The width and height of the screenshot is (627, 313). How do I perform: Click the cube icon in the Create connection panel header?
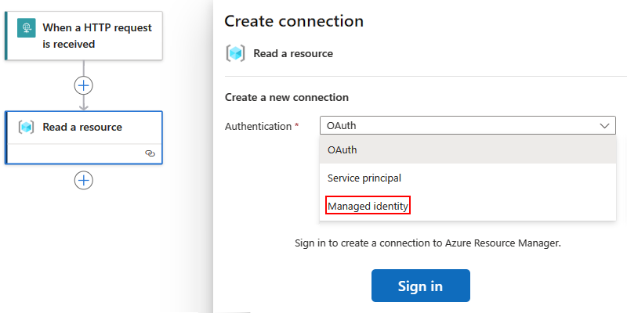[235, 53]
